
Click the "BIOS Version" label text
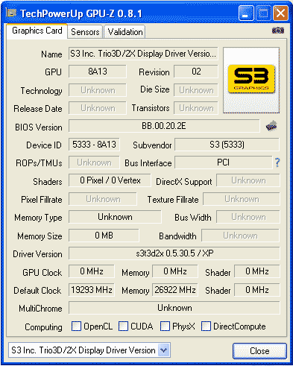39,127
